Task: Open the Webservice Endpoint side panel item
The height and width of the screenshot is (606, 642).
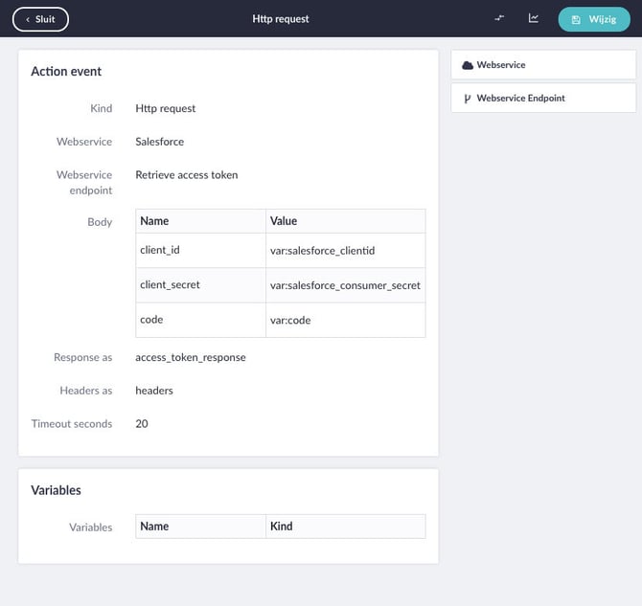Action: click(x=543, y=99)
